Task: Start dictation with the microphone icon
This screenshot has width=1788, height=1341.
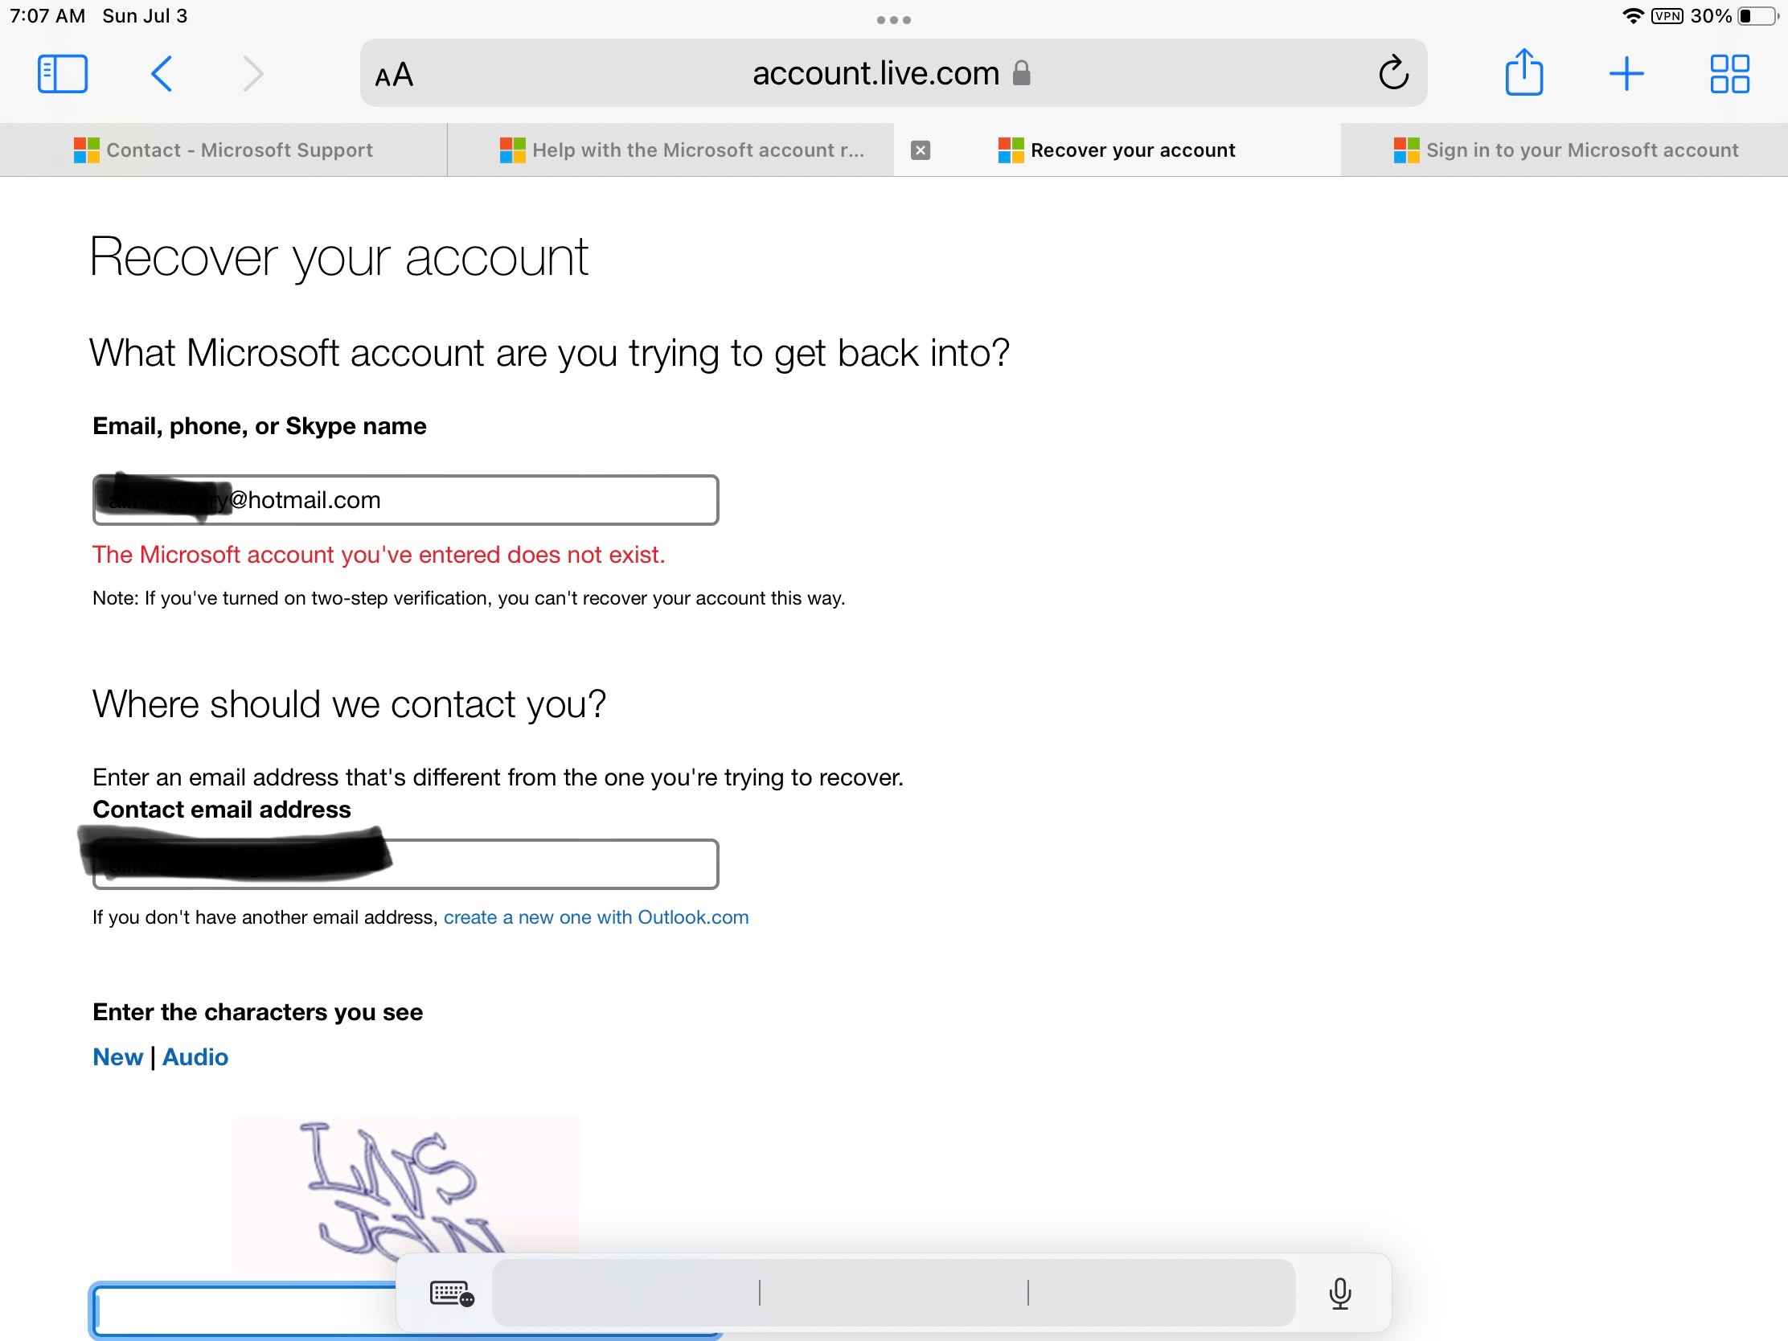Action: point(1339,1294)
